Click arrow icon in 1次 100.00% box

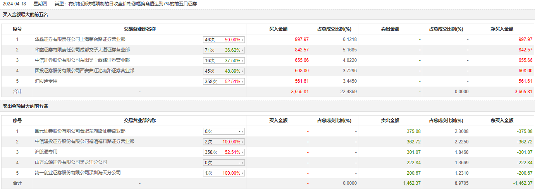pos(243,173)
